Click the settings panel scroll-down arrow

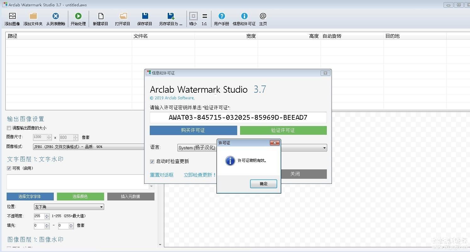pyautogui.click(x=160, y=244)
